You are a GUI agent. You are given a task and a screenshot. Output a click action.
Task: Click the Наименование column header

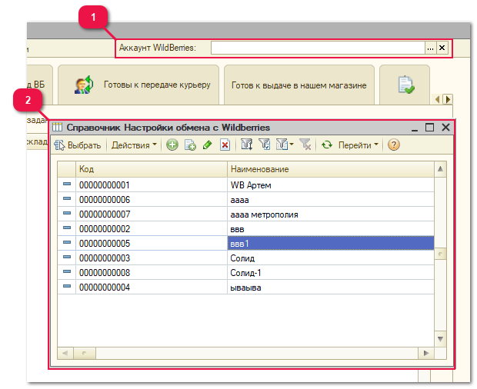[x=331, y=169]
